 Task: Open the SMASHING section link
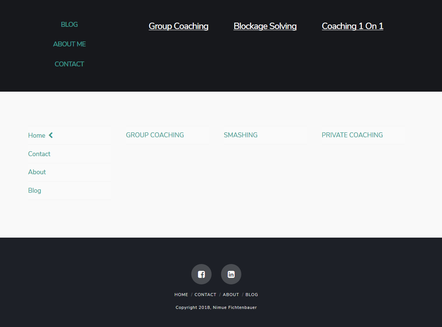(x=241, y=135)
